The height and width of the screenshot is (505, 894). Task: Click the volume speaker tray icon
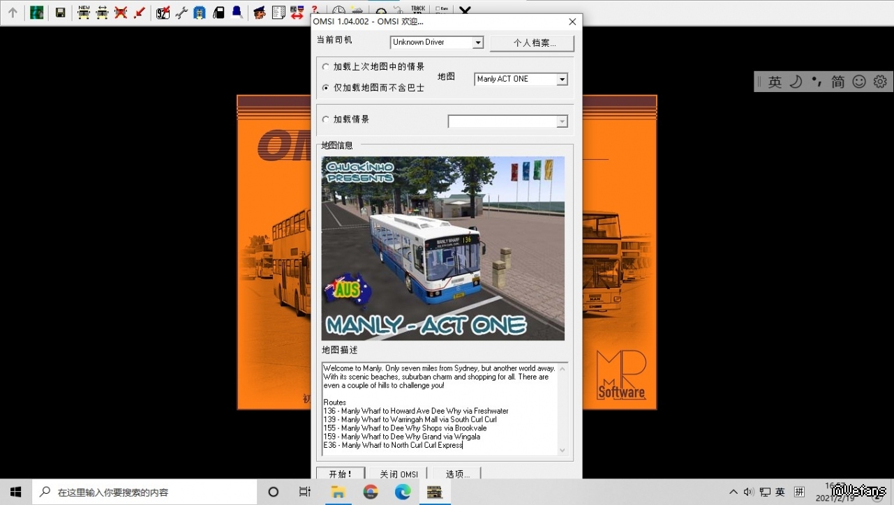(x=749, y=492)
